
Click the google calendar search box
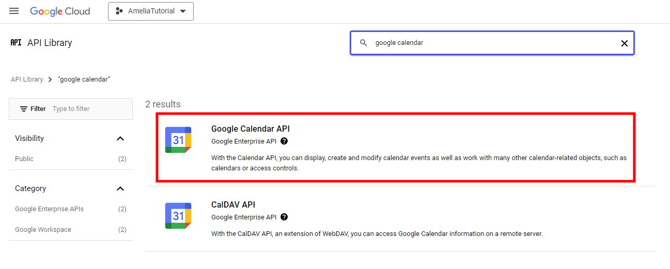491,43
